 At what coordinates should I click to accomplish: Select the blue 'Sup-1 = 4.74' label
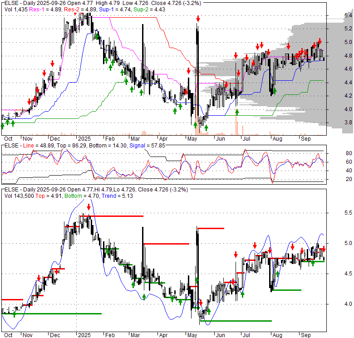pyautogui.click(x=115, y=10)
